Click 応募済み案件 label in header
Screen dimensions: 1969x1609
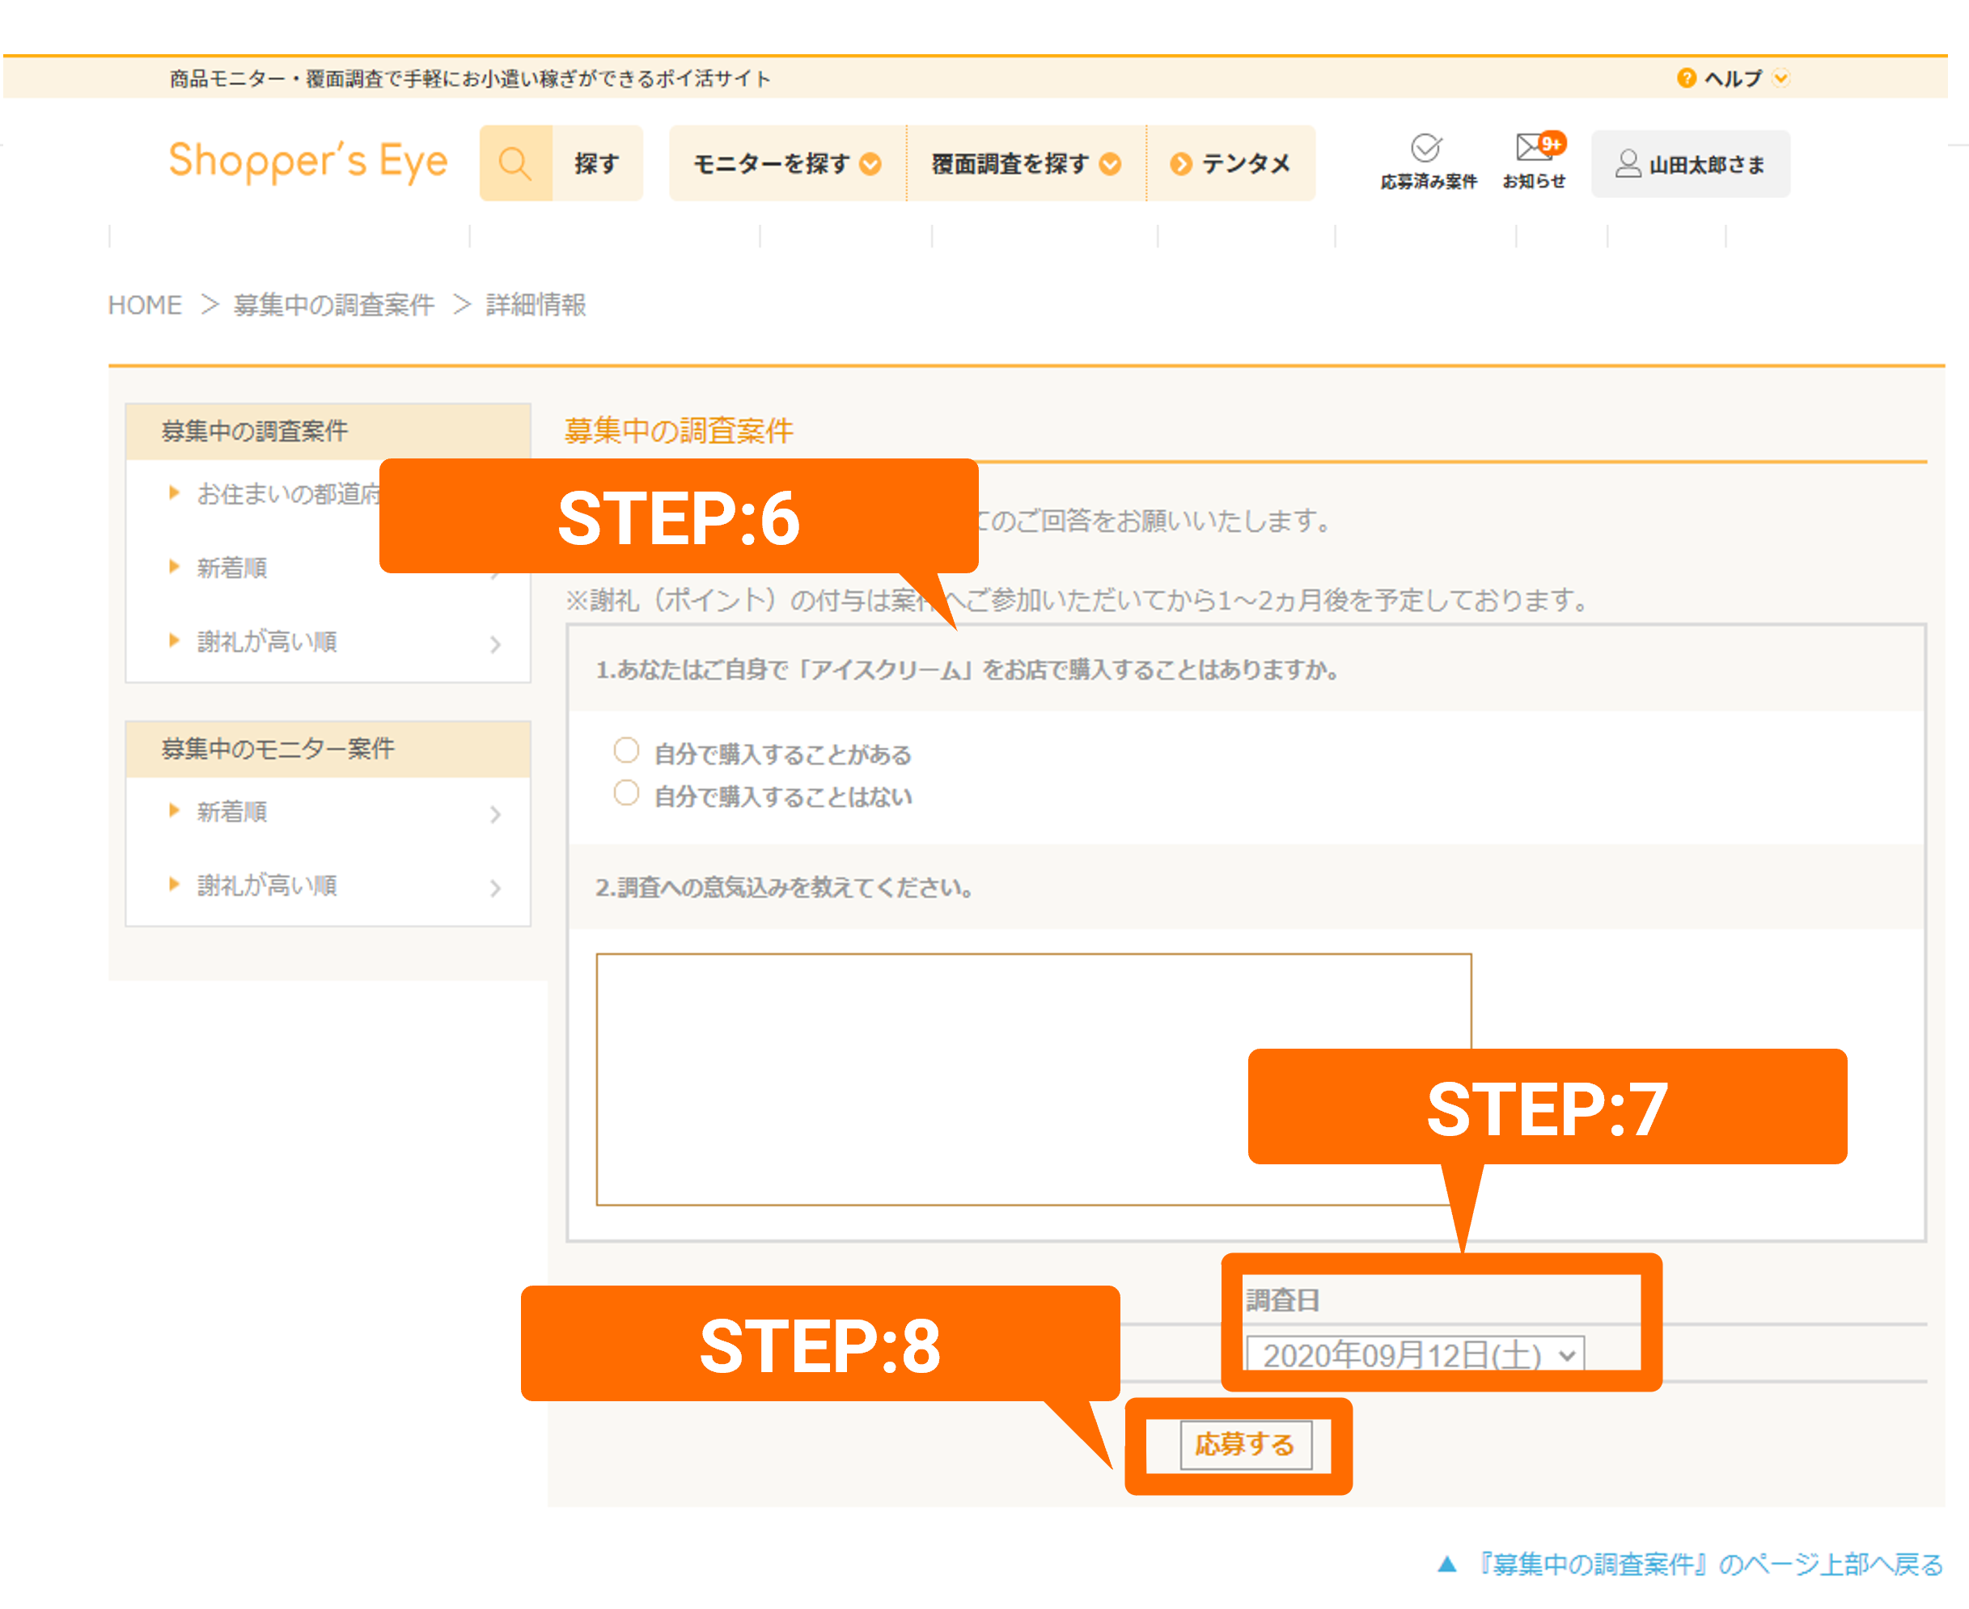(x=1429, y=182)
